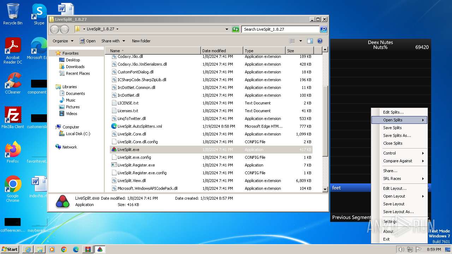The image size is (452, 254).
Task: Expand the Compare Against submenu
Action: pos(399,161)
